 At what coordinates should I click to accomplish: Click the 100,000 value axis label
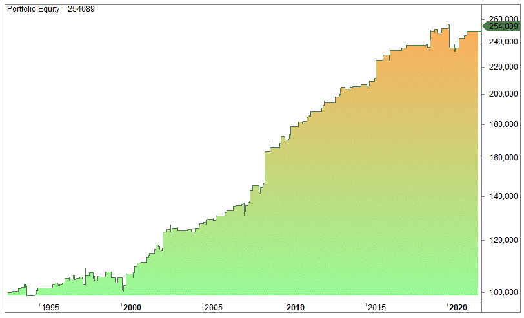503,292
